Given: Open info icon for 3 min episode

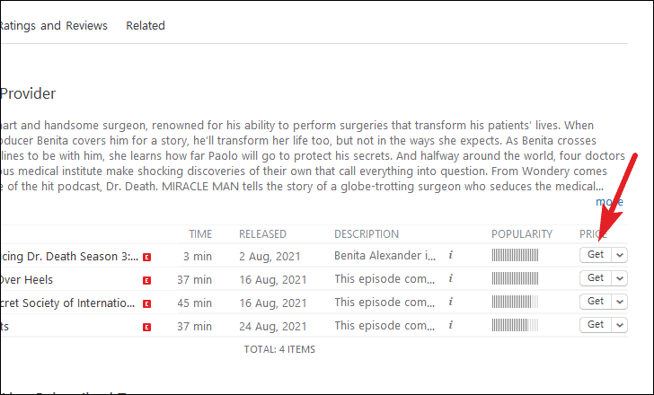Looking at the screenshot, I should point(450,255).
